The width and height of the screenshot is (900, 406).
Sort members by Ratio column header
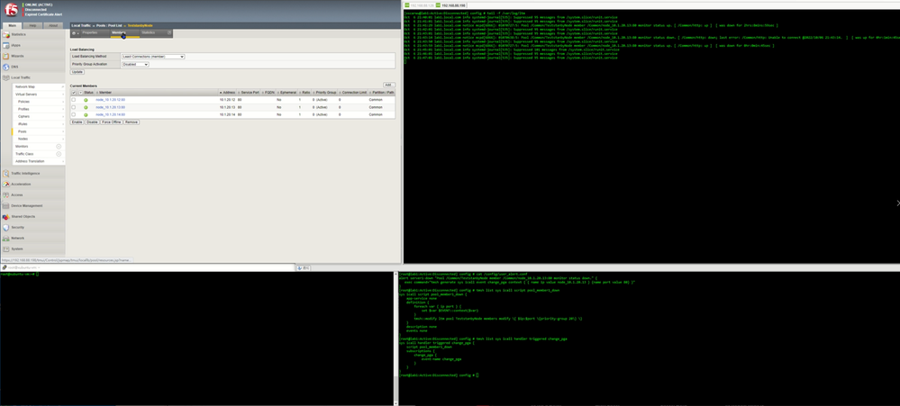[x=305, y=93]
